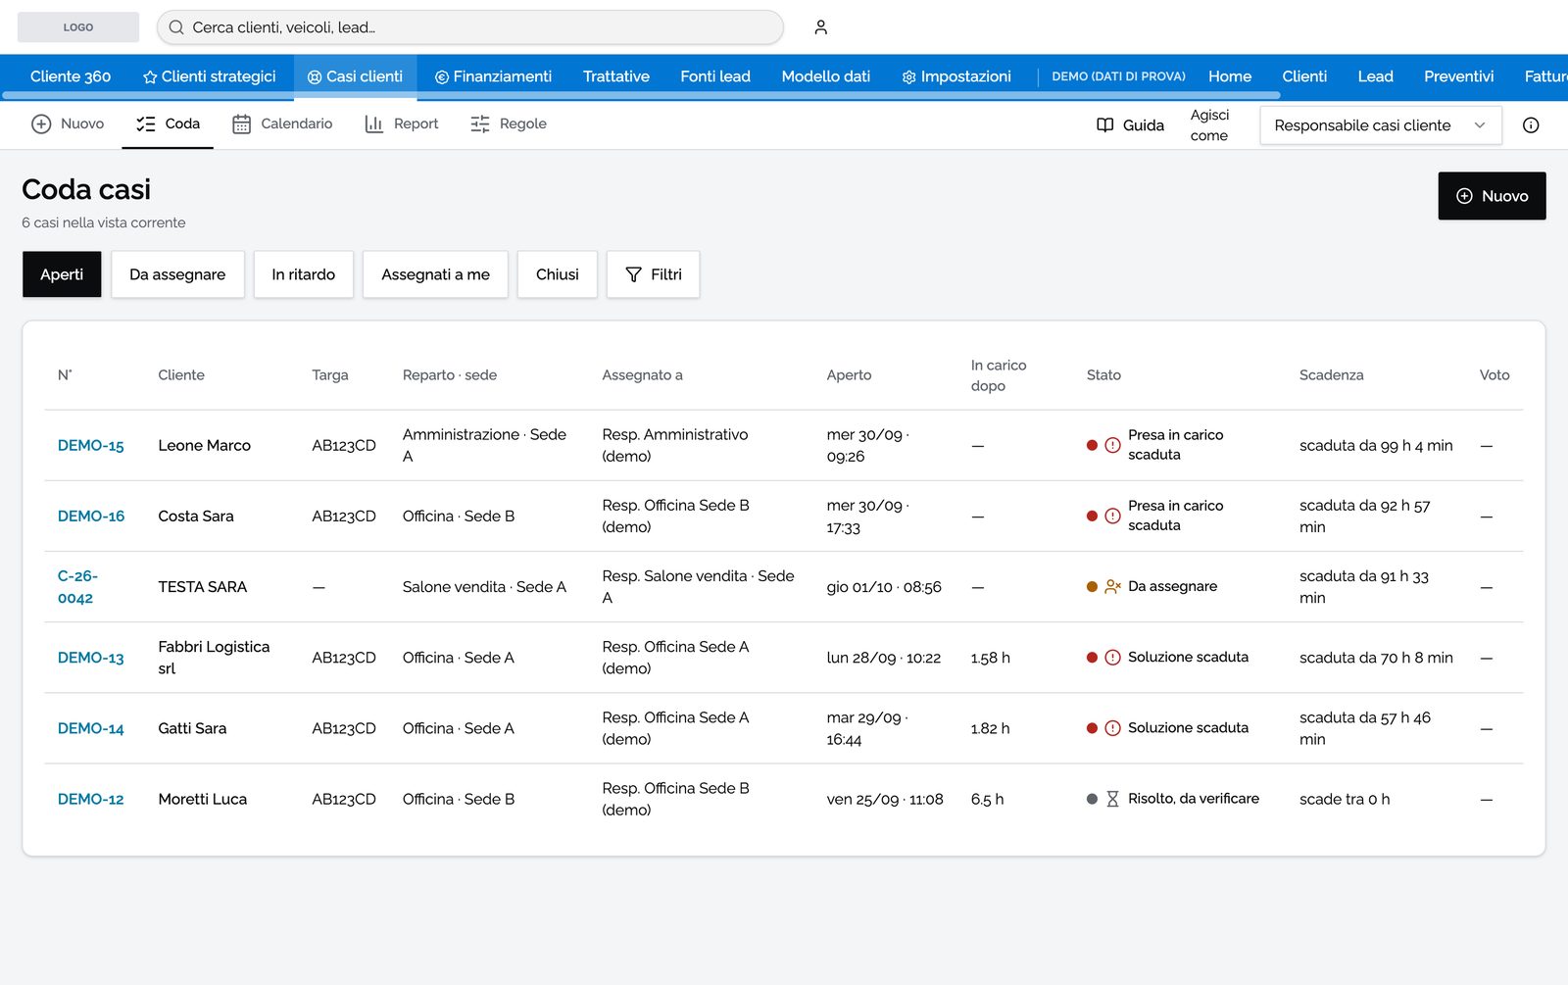Toggle the Aperti filter
Screen dimensions: 1568x985
point(62,274)
